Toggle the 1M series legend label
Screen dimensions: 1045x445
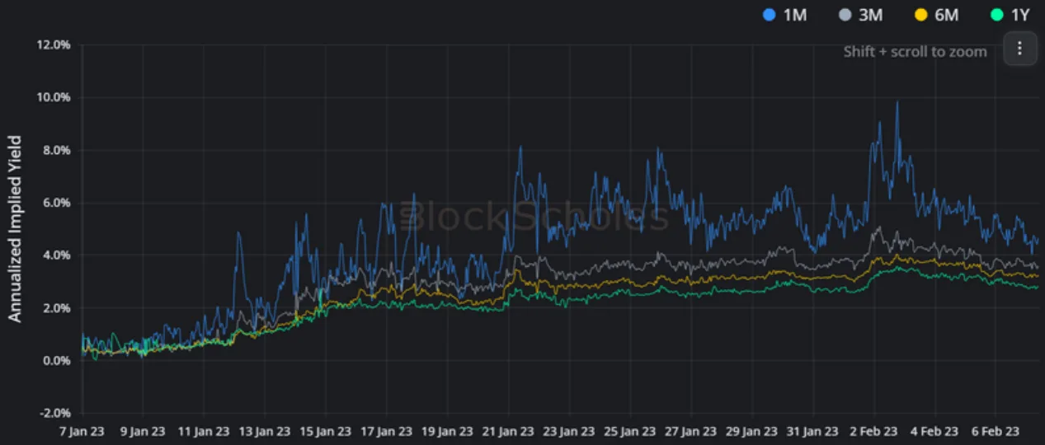pyautogui.click(x=795, y=14)
